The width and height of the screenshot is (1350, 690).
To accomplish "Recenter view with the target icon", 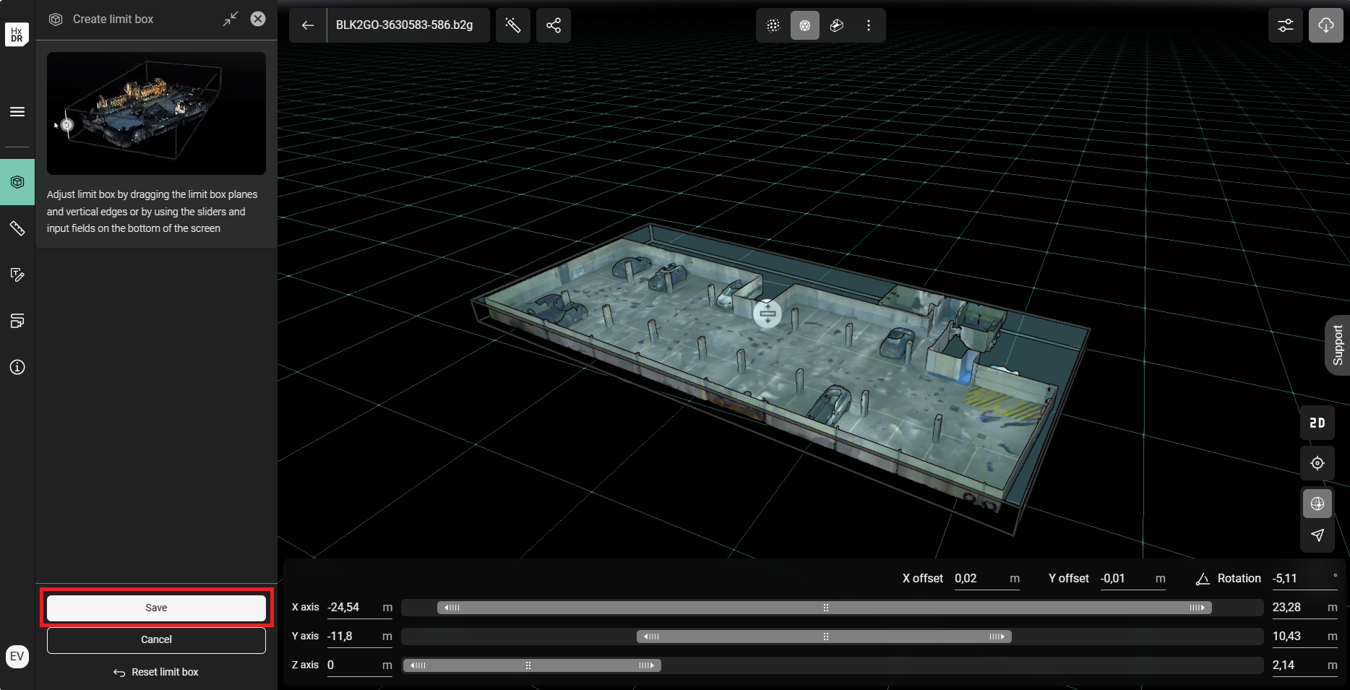I will tap(1317, 463).
